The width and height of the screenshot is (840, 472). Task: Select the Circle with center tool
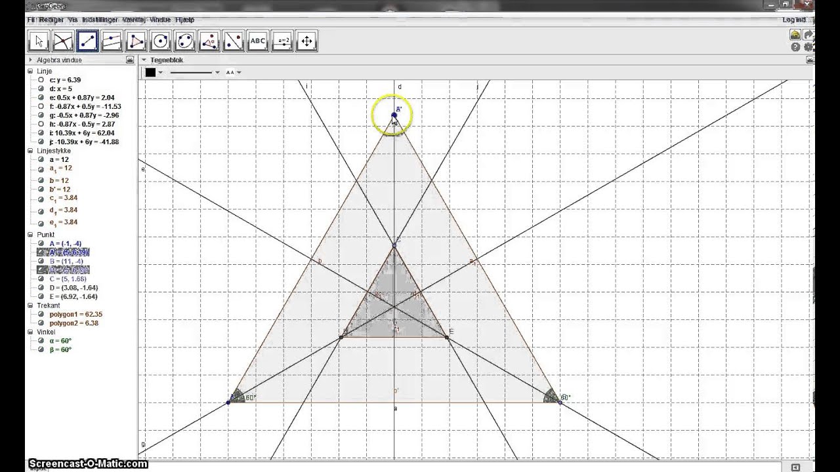tap(160, 41)
